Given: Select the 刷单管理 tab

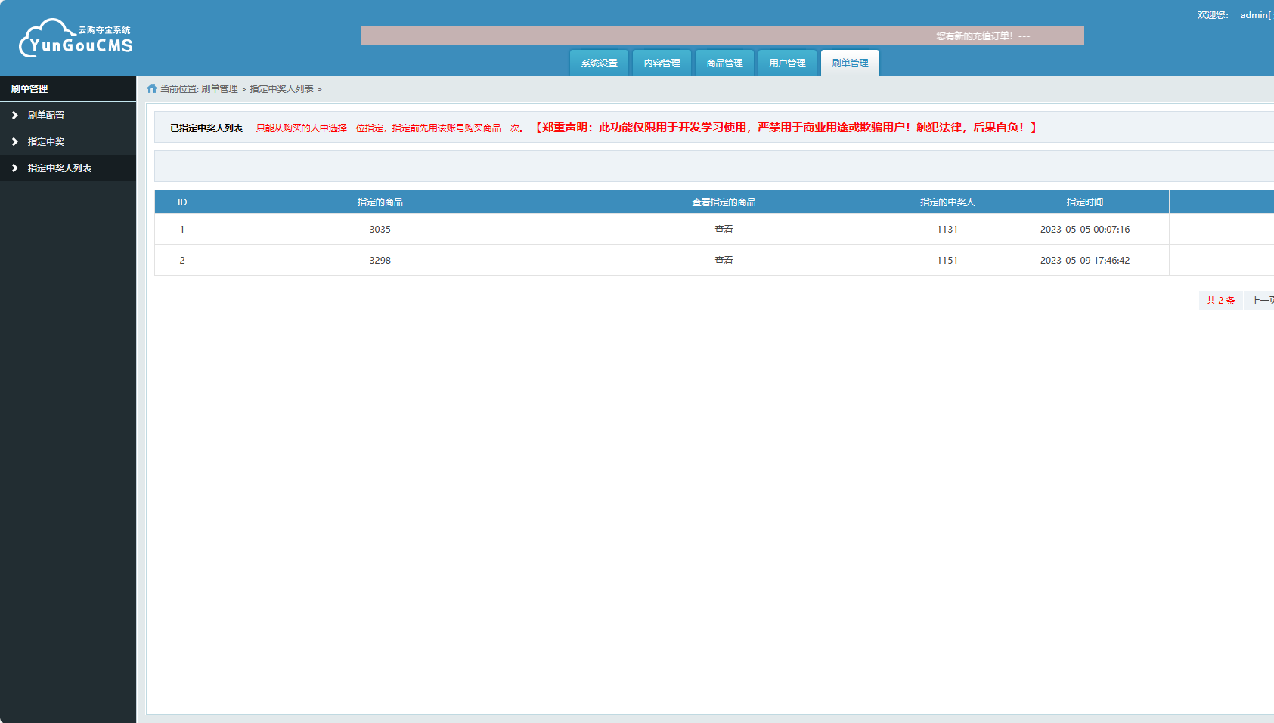Looking at the screenshot, I should tap(851, 63).
